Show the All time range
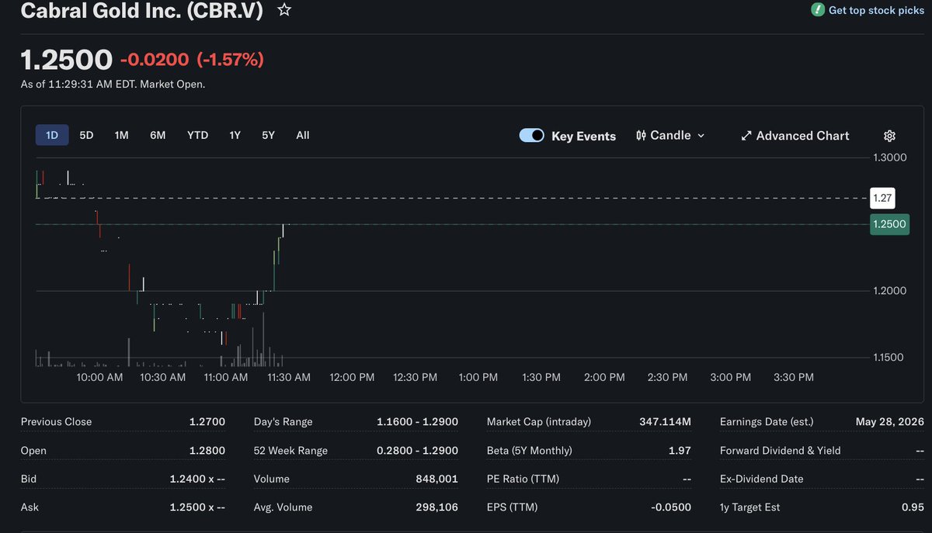The width and height of the screenshot is (932, 533). tap(303, 135)
